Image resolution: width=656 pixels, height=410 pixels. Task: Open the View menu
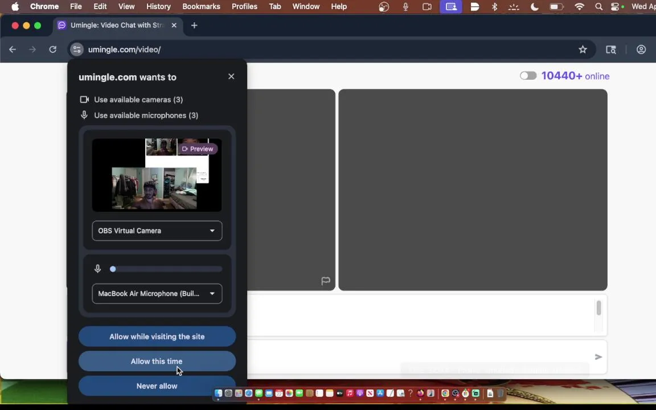126,6
